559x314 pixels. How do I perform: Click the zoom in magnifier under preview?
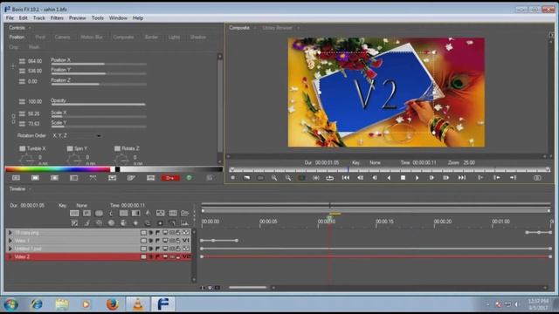pyautogui.click(x=274, y=178)
